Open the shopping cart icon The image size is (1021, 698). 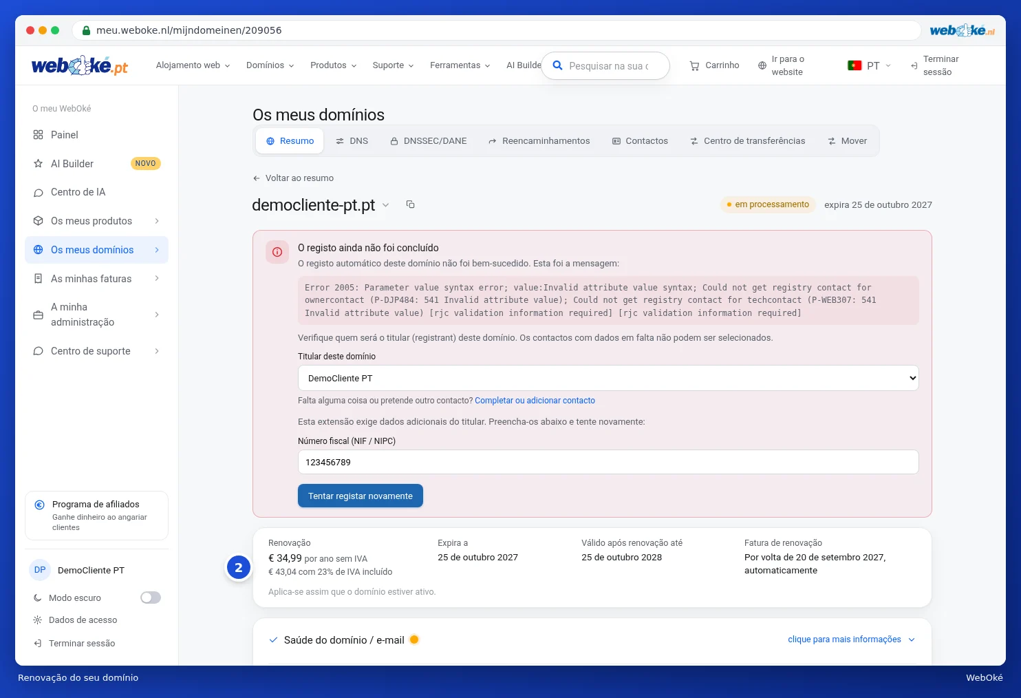tap(695, 65)
